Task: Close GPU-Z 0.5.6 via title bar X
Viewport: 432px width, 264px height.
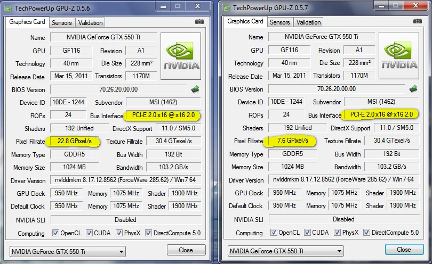Action: click(197, 6)
